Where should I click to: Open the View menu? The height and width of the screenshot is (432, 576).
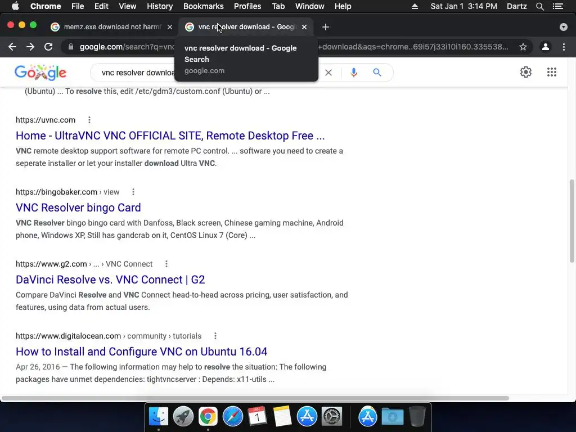(x=128, y=6)
